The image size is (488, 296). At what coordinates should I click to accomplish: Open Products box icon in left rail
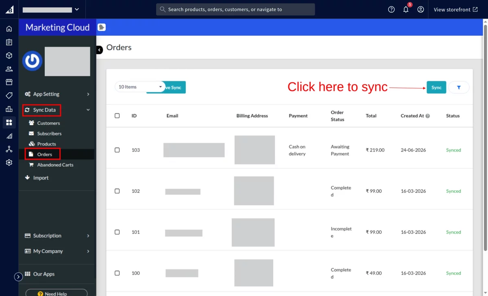pos(9,56)
